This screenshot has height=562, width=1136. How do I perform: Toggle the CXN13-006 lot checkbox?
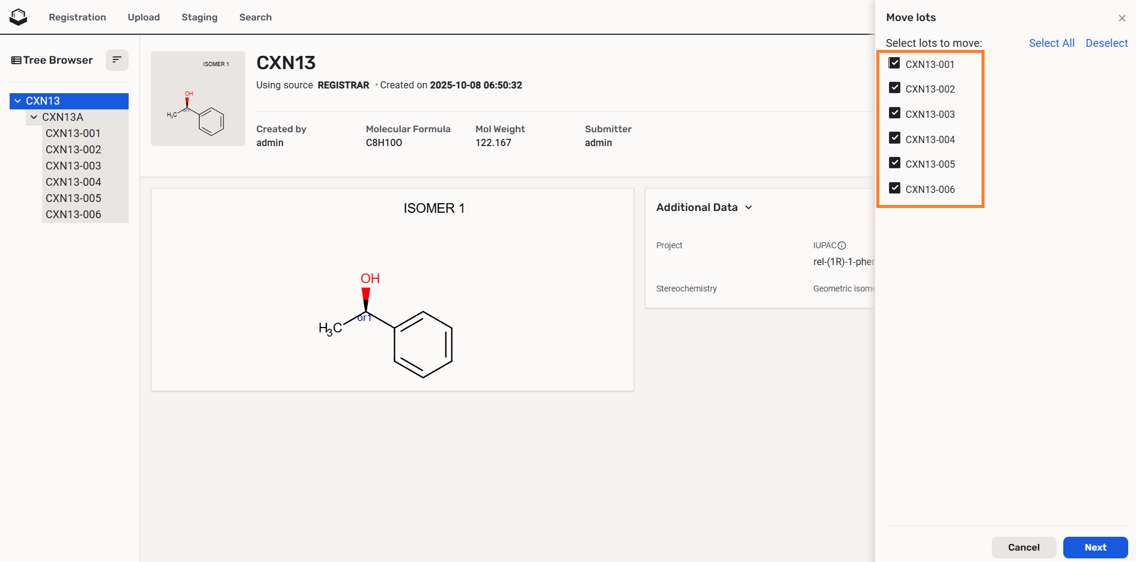tap(894, 188)
